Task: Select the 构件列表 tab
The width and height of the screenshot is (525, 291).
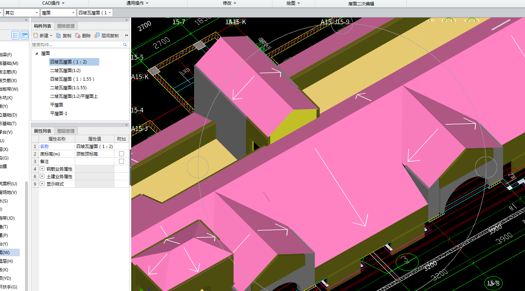Action: (43, 26)
